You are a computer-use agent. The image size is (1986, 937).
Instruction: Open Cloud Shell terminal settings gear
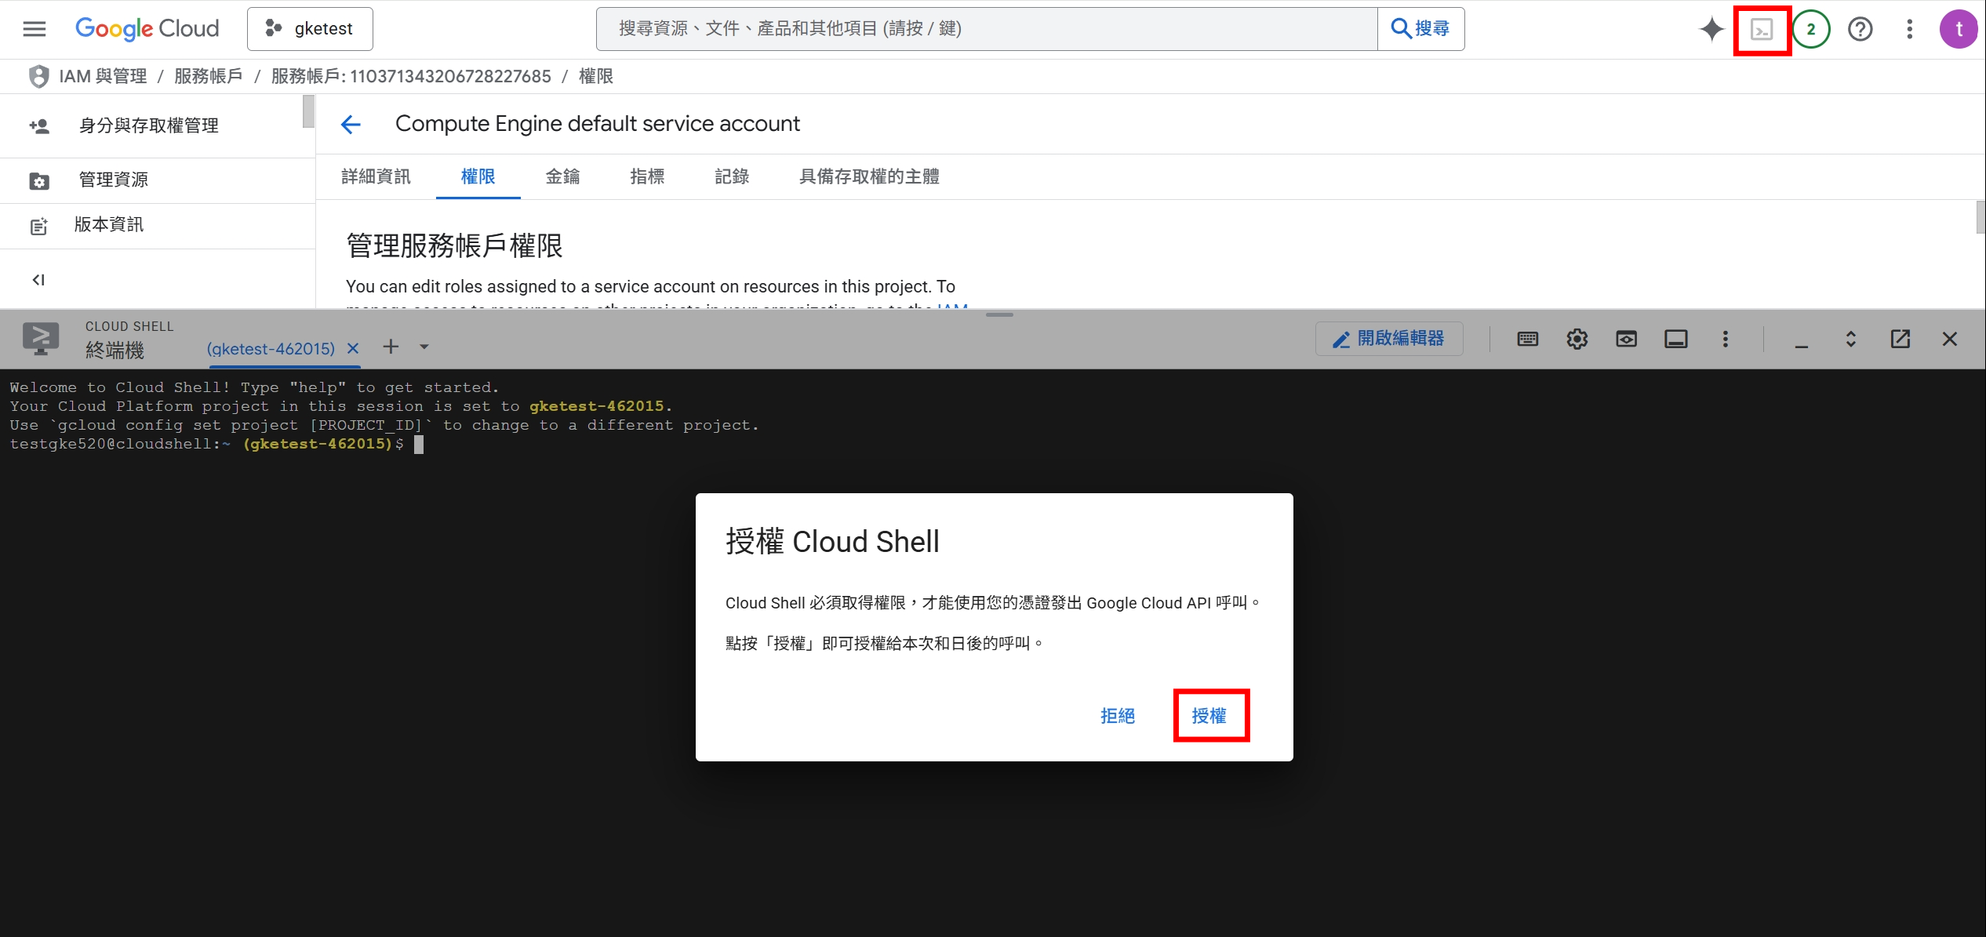coord(1577,339)
